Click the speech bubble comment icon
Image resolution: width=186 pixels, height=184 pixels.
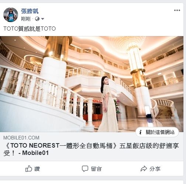[85, 169]
